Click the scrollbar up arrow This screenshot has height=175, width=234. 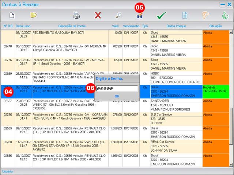[231, 32]
